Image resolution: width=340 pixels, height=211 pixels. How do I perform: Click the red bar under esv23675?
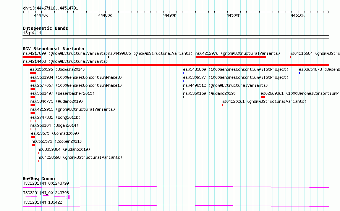point(33,137)
